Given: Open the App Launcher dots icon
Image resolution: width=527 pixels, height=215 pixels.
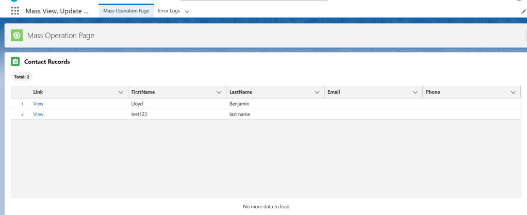Looking at the screenshot, I should click(15, 11).
